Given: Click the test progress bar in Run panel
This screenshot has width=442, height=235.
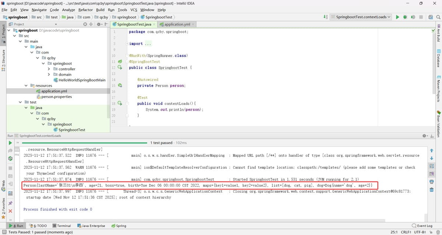Looking at the screenshot, I should coord(85,143).
